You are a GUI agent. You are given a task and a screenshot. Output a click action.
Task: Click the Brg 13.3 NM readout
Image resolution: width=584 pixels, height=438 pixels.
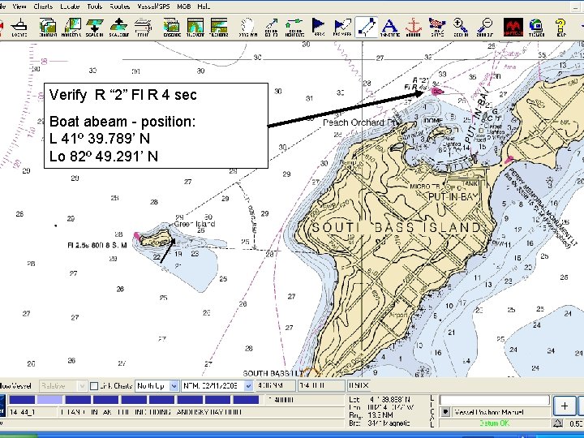pyautogui.click(x=370, y=415)
